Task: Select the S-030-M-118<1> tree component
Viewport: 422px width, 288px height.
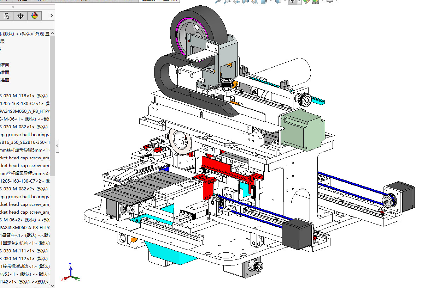Action: coord(25,96)
